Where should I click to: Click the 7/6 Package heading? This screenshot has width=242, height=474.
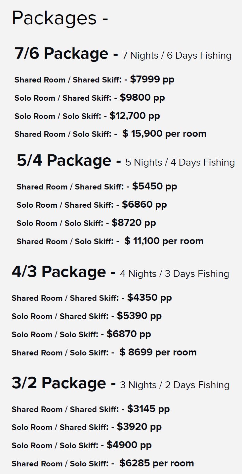click(x=61, y=54)
